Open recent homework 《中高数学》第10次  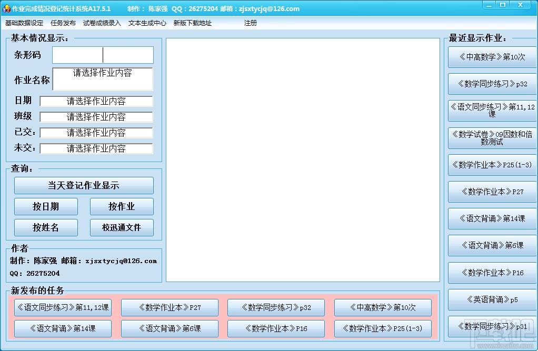[492, 57]
